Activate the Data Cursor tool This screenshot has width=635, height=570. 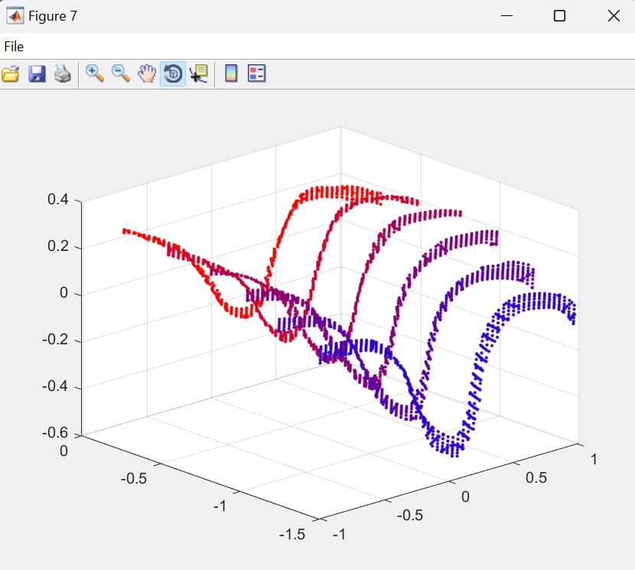point(198,73)
